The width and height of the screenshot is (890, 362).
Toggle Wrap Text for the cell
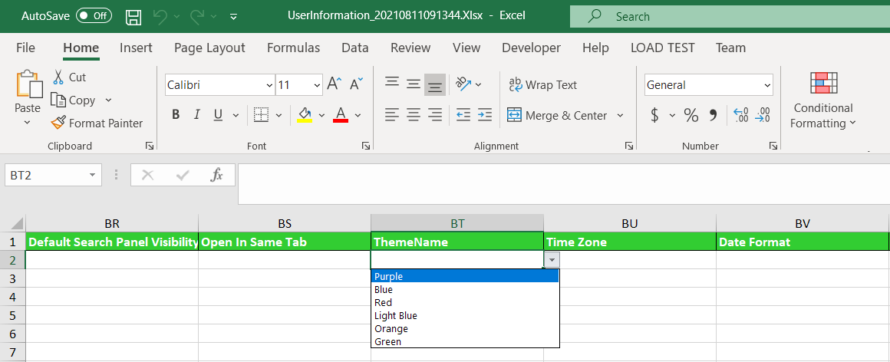(542, 85)
